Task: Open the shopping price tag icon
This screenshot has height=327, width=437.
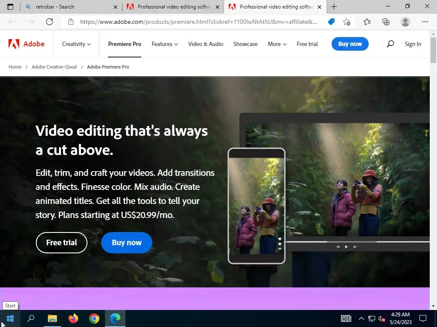Action: (x=331, y=22)
